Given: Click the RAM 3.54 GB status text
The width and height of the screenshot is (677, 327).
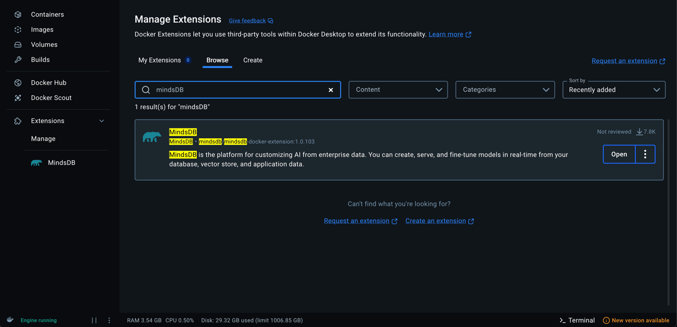Looking at the screenshot, I should pyautogui.click(x=144, y=321).
